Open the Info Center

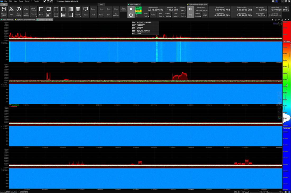[x=19, y=12]
